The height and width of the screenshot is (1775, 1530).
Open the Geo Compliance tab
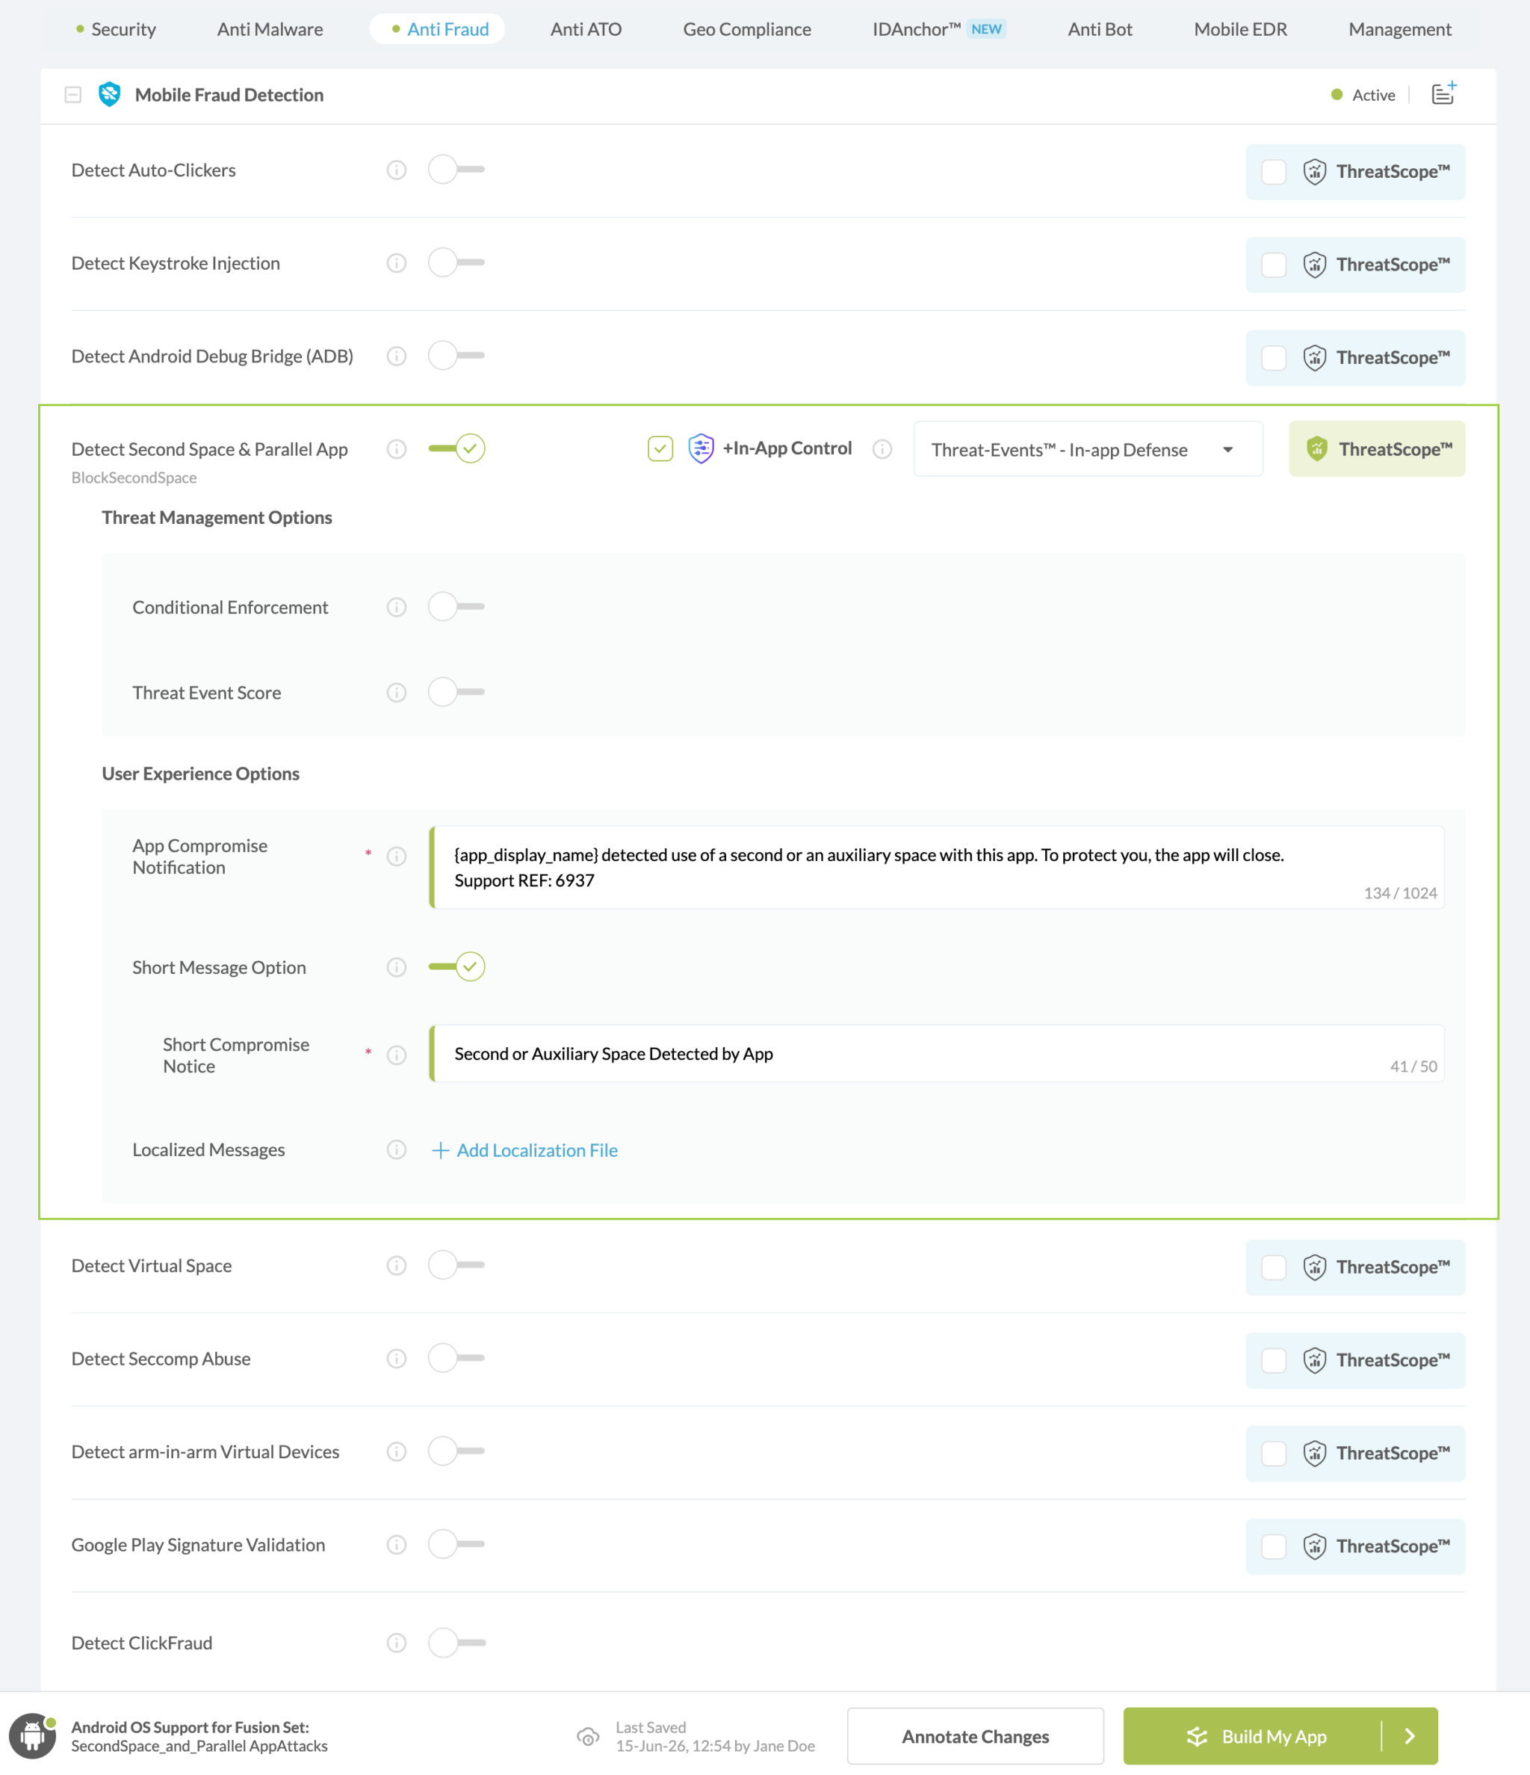[746, 29]
